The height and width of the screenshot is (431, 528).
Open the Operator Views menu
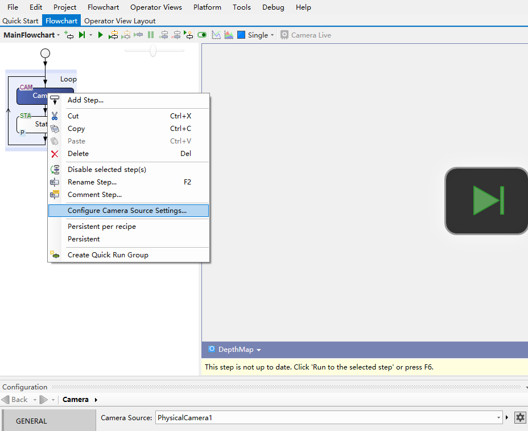click(x=156, y=7)
